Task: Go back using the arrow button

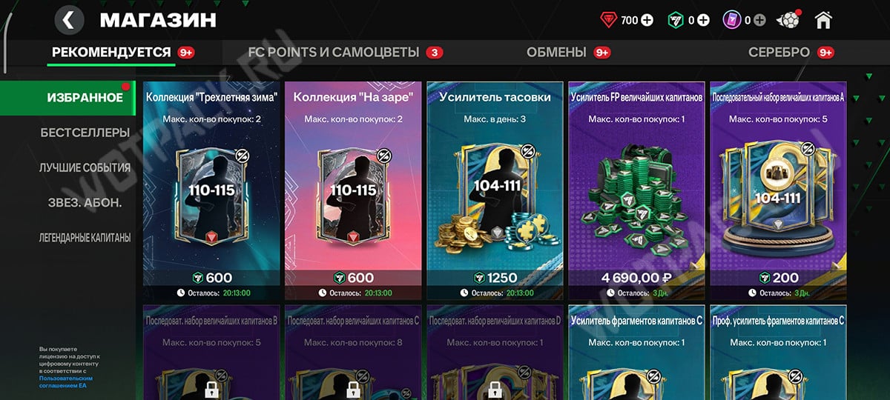Action: click(68, 20)
